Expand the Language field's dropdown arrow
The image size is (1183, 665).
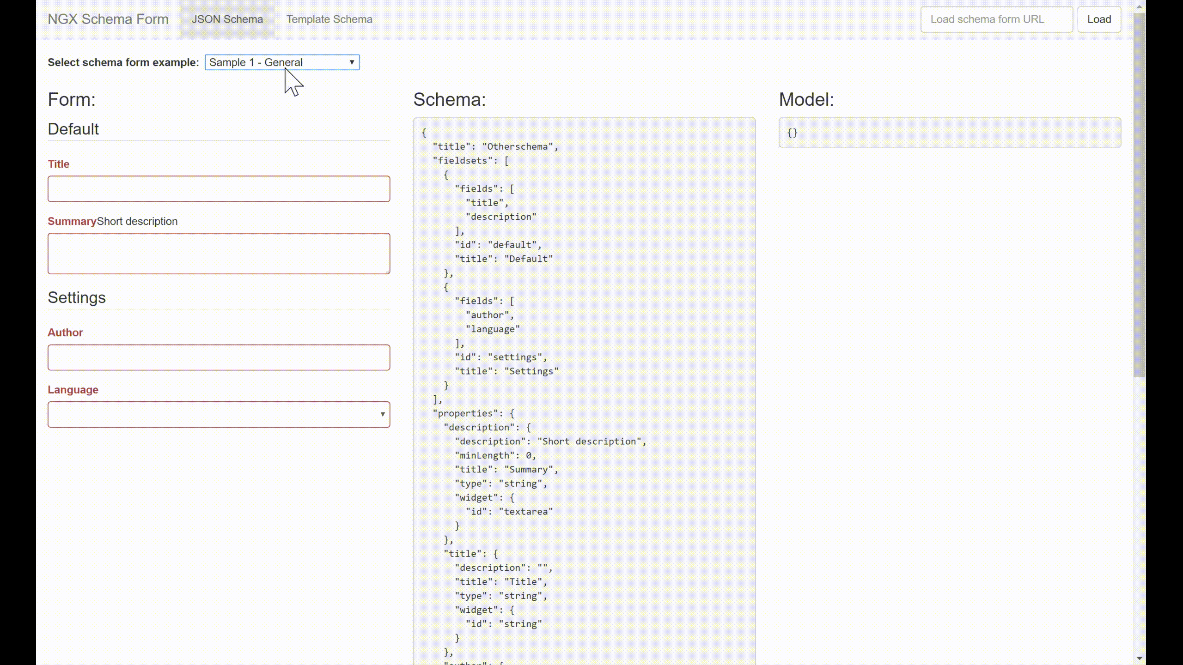(382, 414)
